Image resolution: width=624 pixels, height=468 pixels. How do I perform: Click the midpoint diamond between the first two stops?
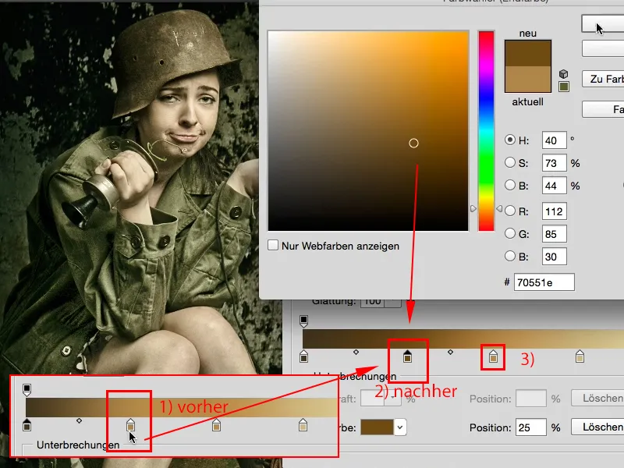(x=356, y=350)
